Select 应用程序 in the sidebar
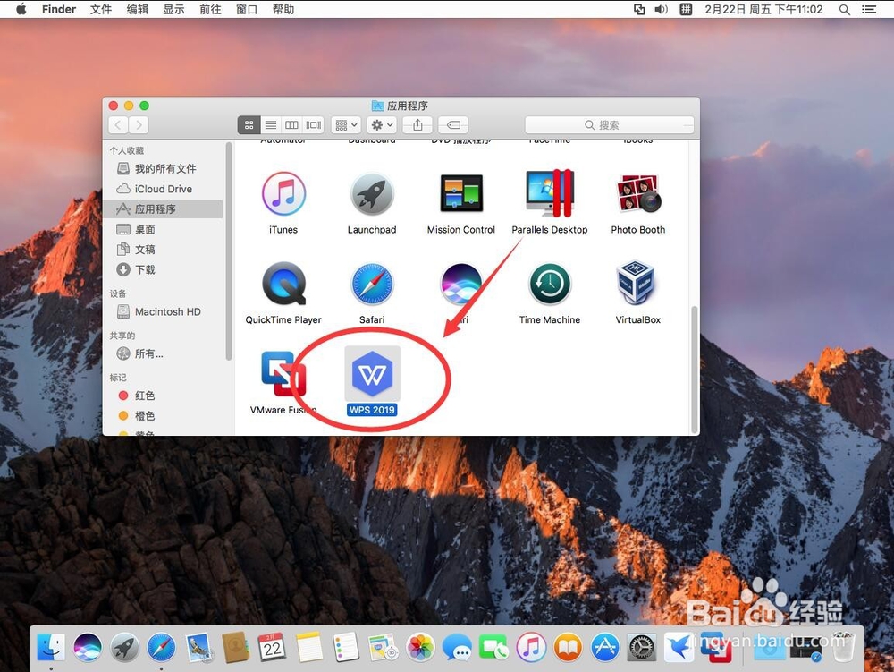The width and height of the screenshot is (894, 672). click(164, 208)
